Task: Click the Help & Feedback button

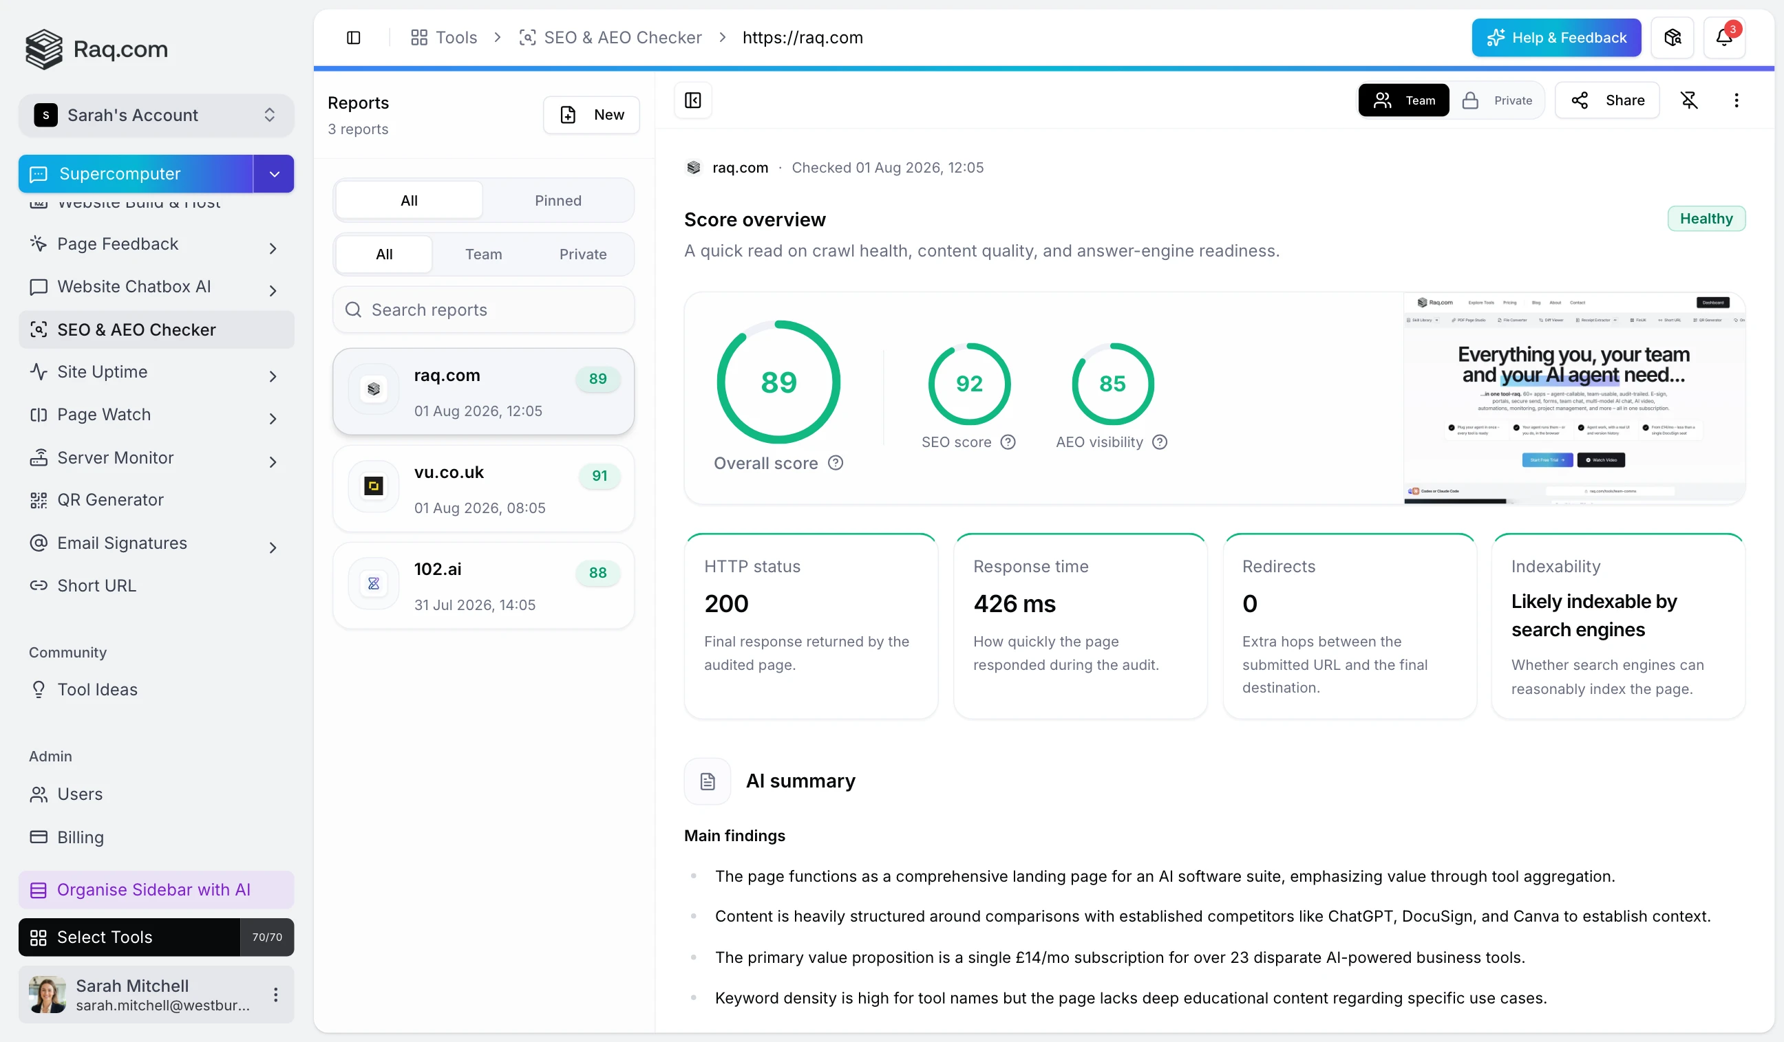Action: (1556, 38)
